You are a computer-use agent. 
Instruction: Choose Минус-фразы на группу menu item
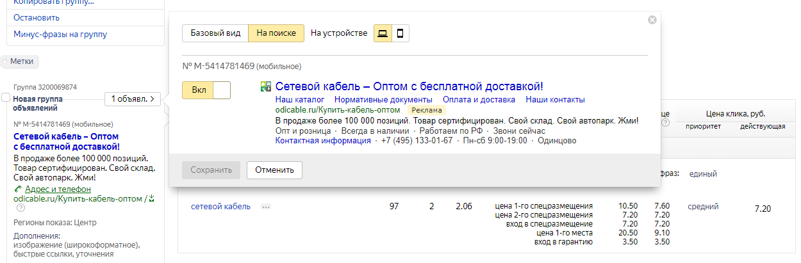60,35
